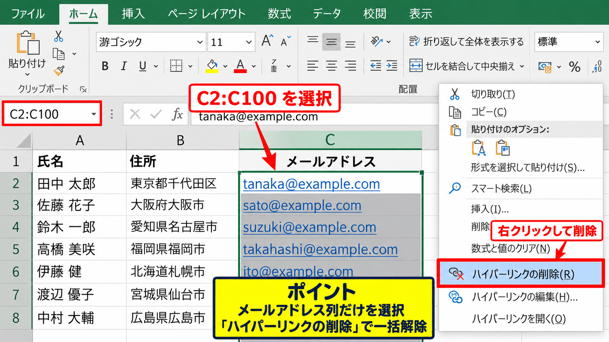Image resolution: width=609 pixels, height=342 pixels.
Task: Open the 標準 number format dropdown
Action: (x=598, y=42)
